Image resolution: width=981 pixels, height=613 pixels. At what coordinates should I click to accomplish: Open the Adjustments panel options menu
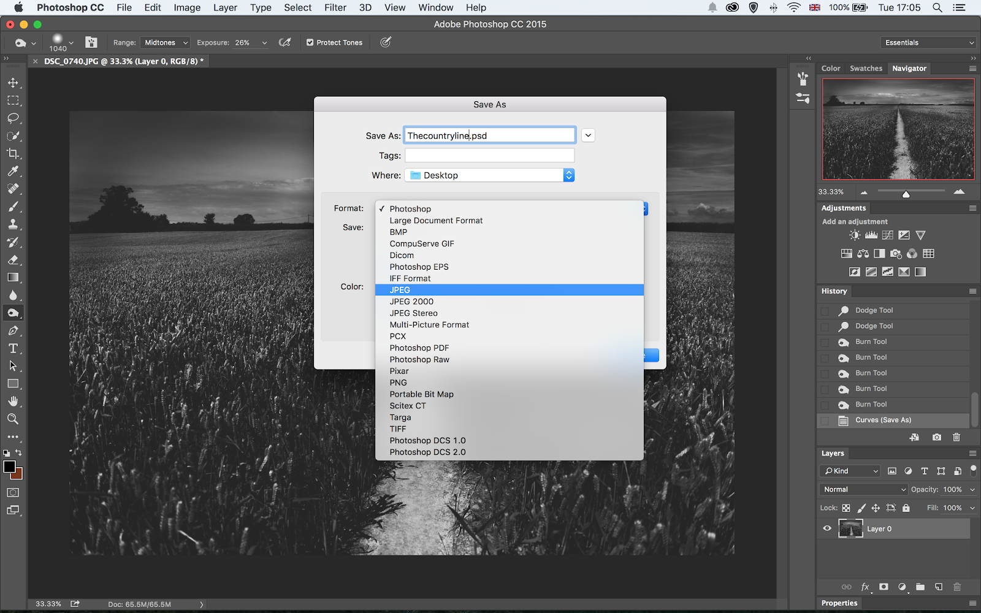972,208
